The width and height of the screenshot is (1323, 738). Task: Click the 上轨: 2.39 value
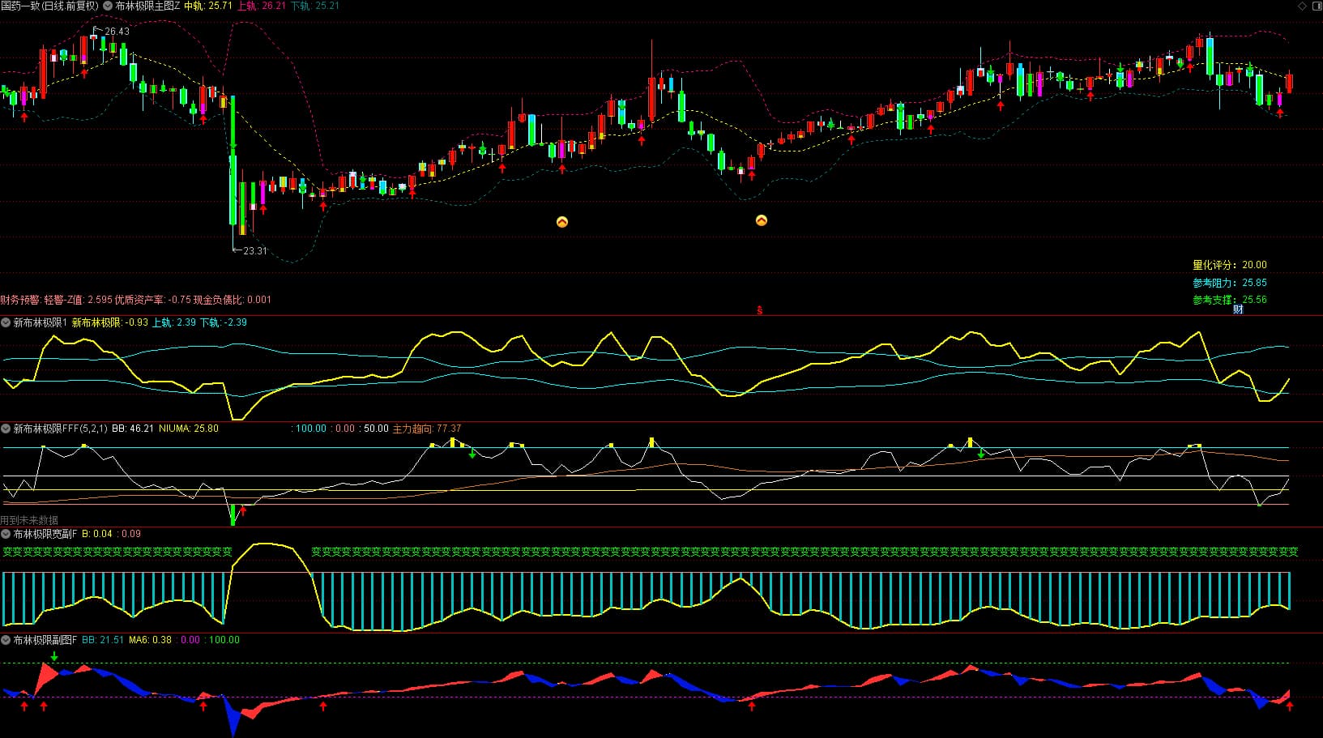point(174,322)
